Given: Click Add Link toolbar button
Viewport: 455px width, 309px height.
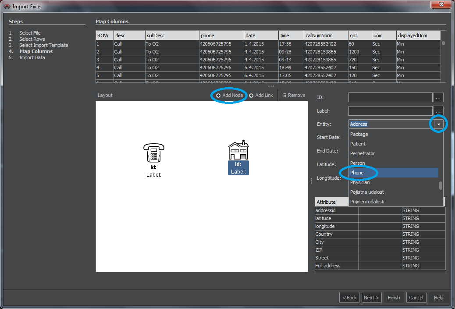Looking at the screenshot, I should 261,95.
